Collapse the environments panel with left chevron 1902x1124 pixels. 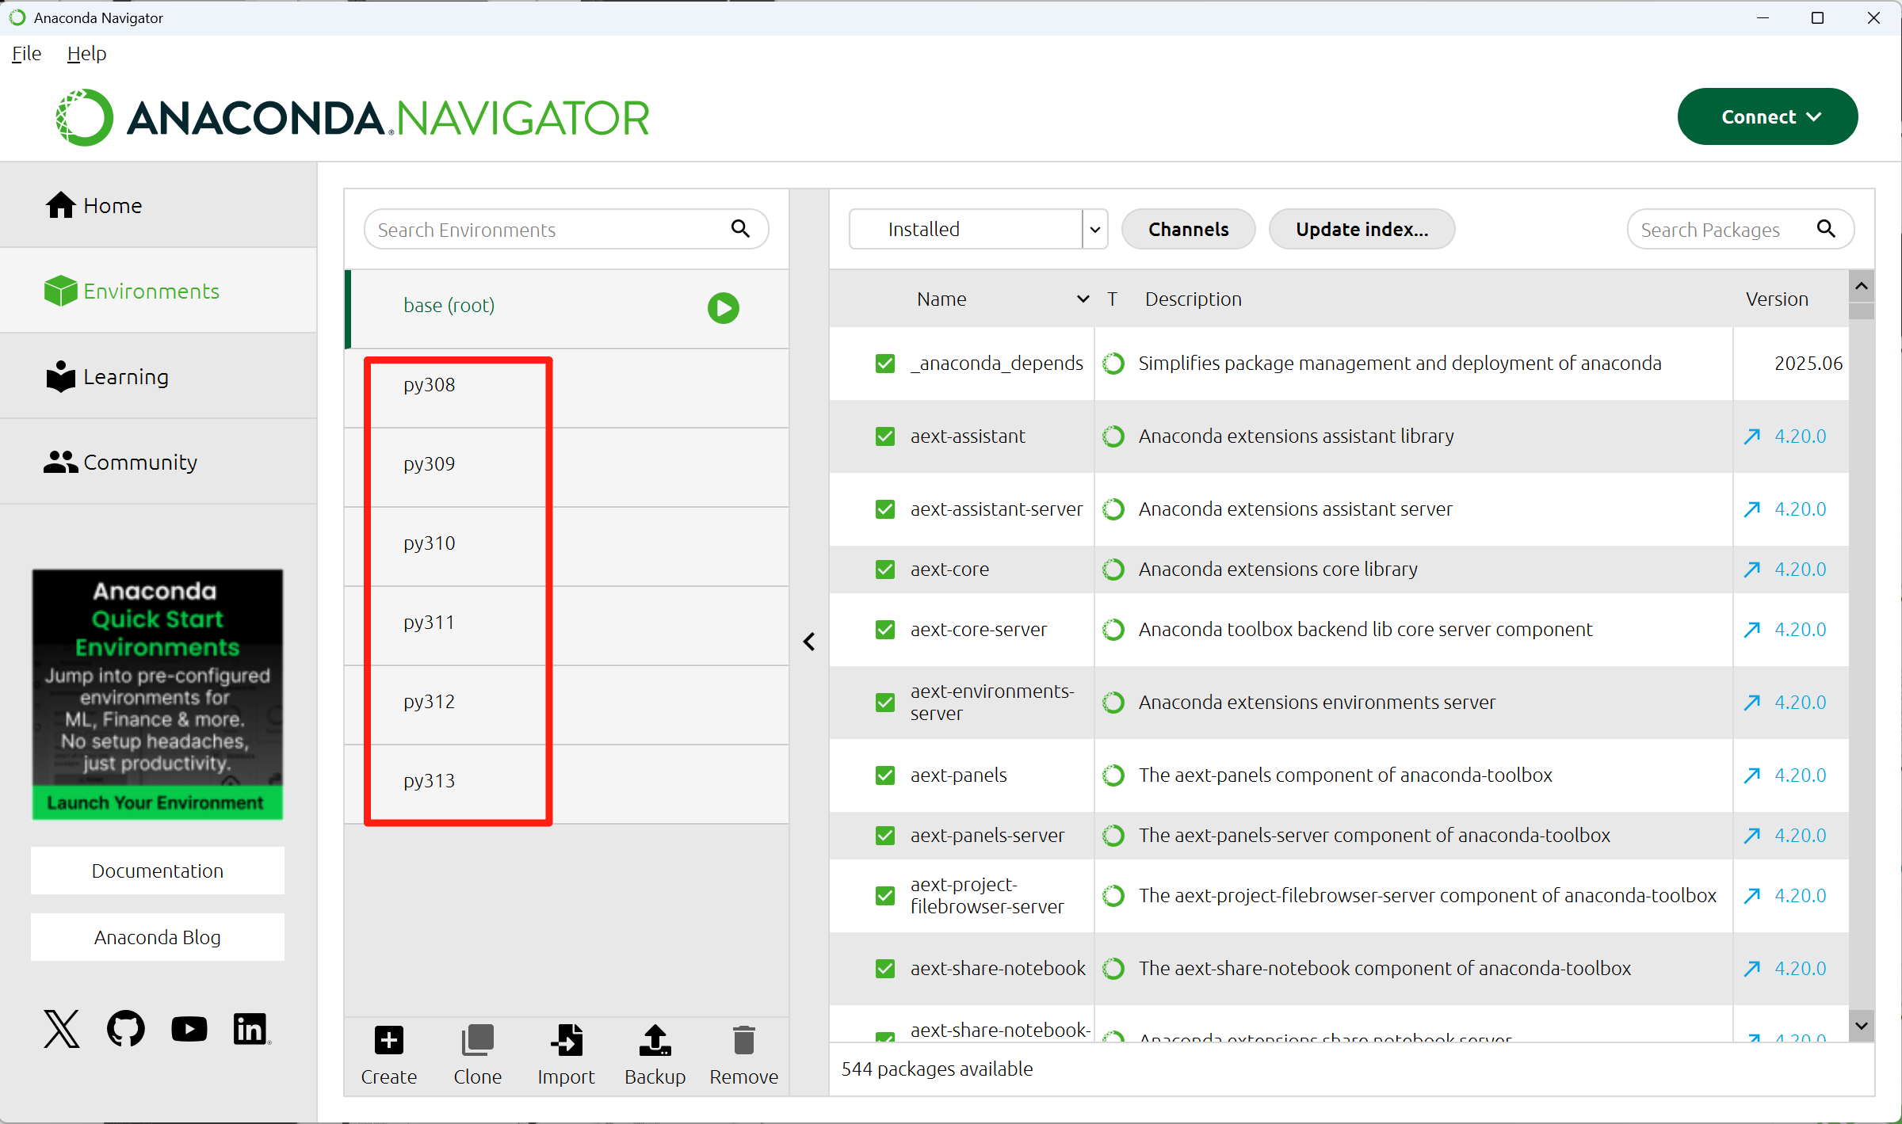coord(809,642)
